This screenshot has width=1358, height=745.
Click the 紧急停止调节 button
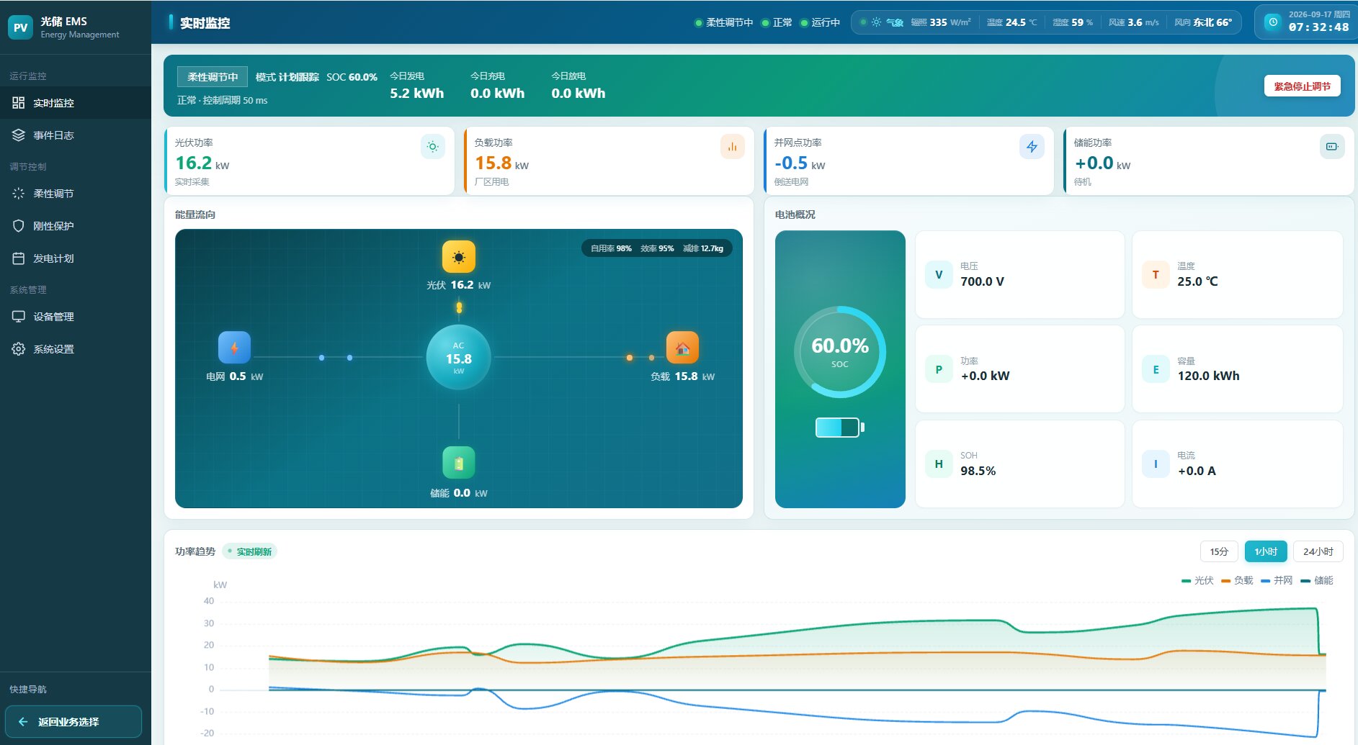[1303, 86]
